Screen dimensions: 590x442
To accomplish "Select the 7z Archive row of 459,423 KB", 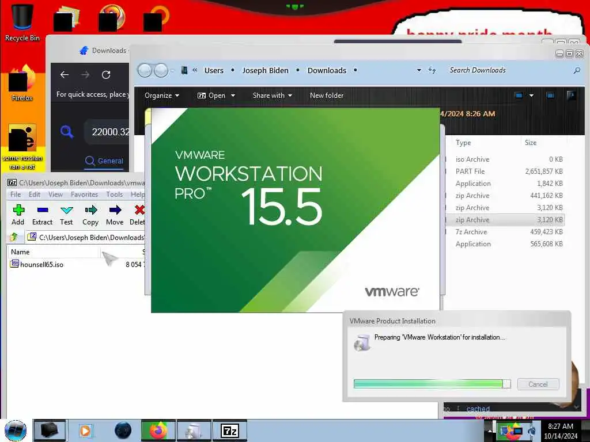I will tap(505, 232).
